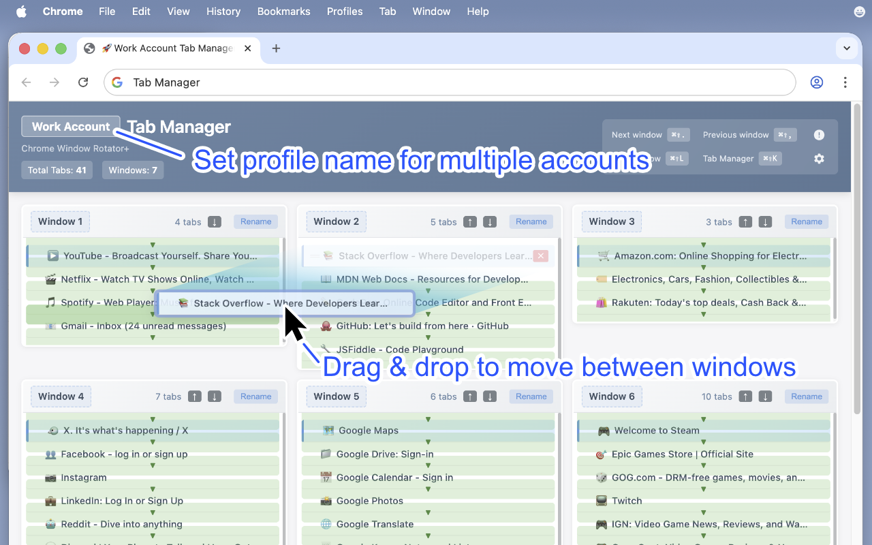
Task: Move Window 5 up with its arrow
Action: pos(470,396)
